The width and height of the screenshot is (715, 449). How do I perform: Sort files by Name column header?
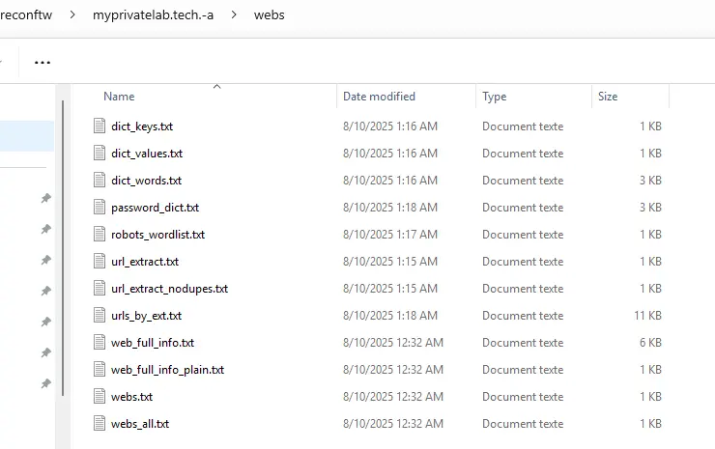119,97
